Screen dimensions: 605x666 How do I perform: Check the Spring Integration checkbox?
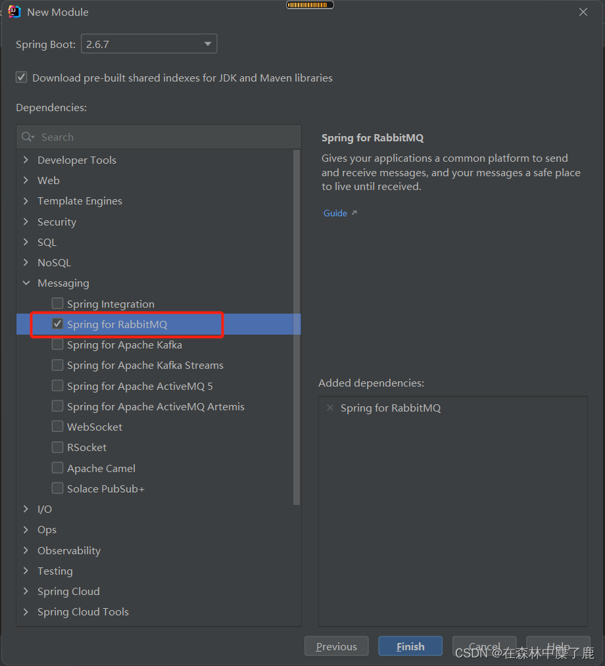(x=57, y=303)
